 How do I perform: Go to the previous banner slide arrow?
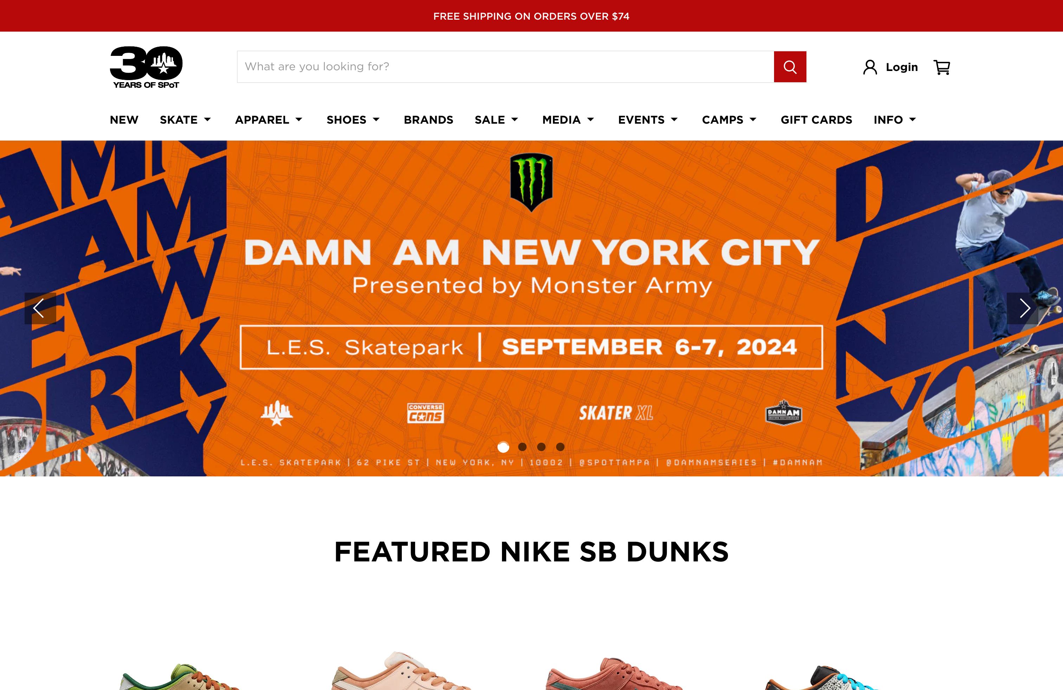click(x=40, y=308)
